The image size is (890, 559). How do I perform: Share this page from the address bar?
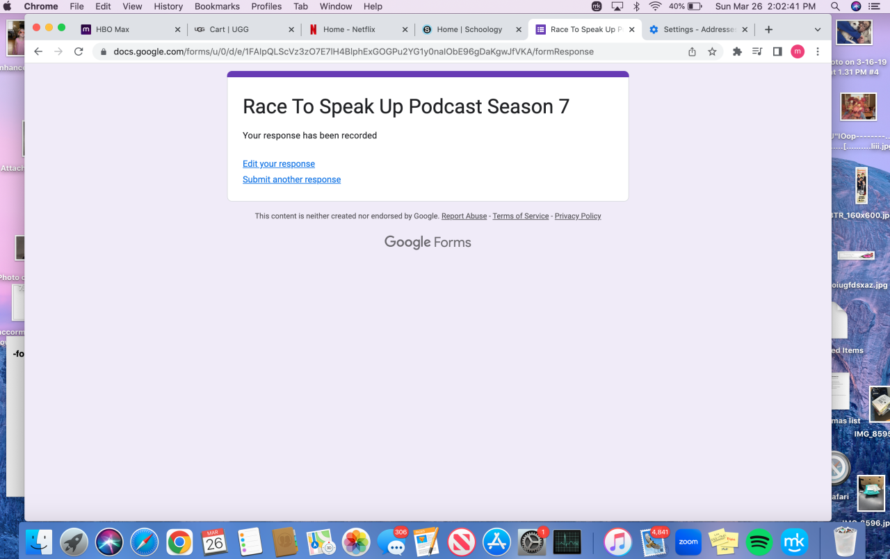(692, 51)
